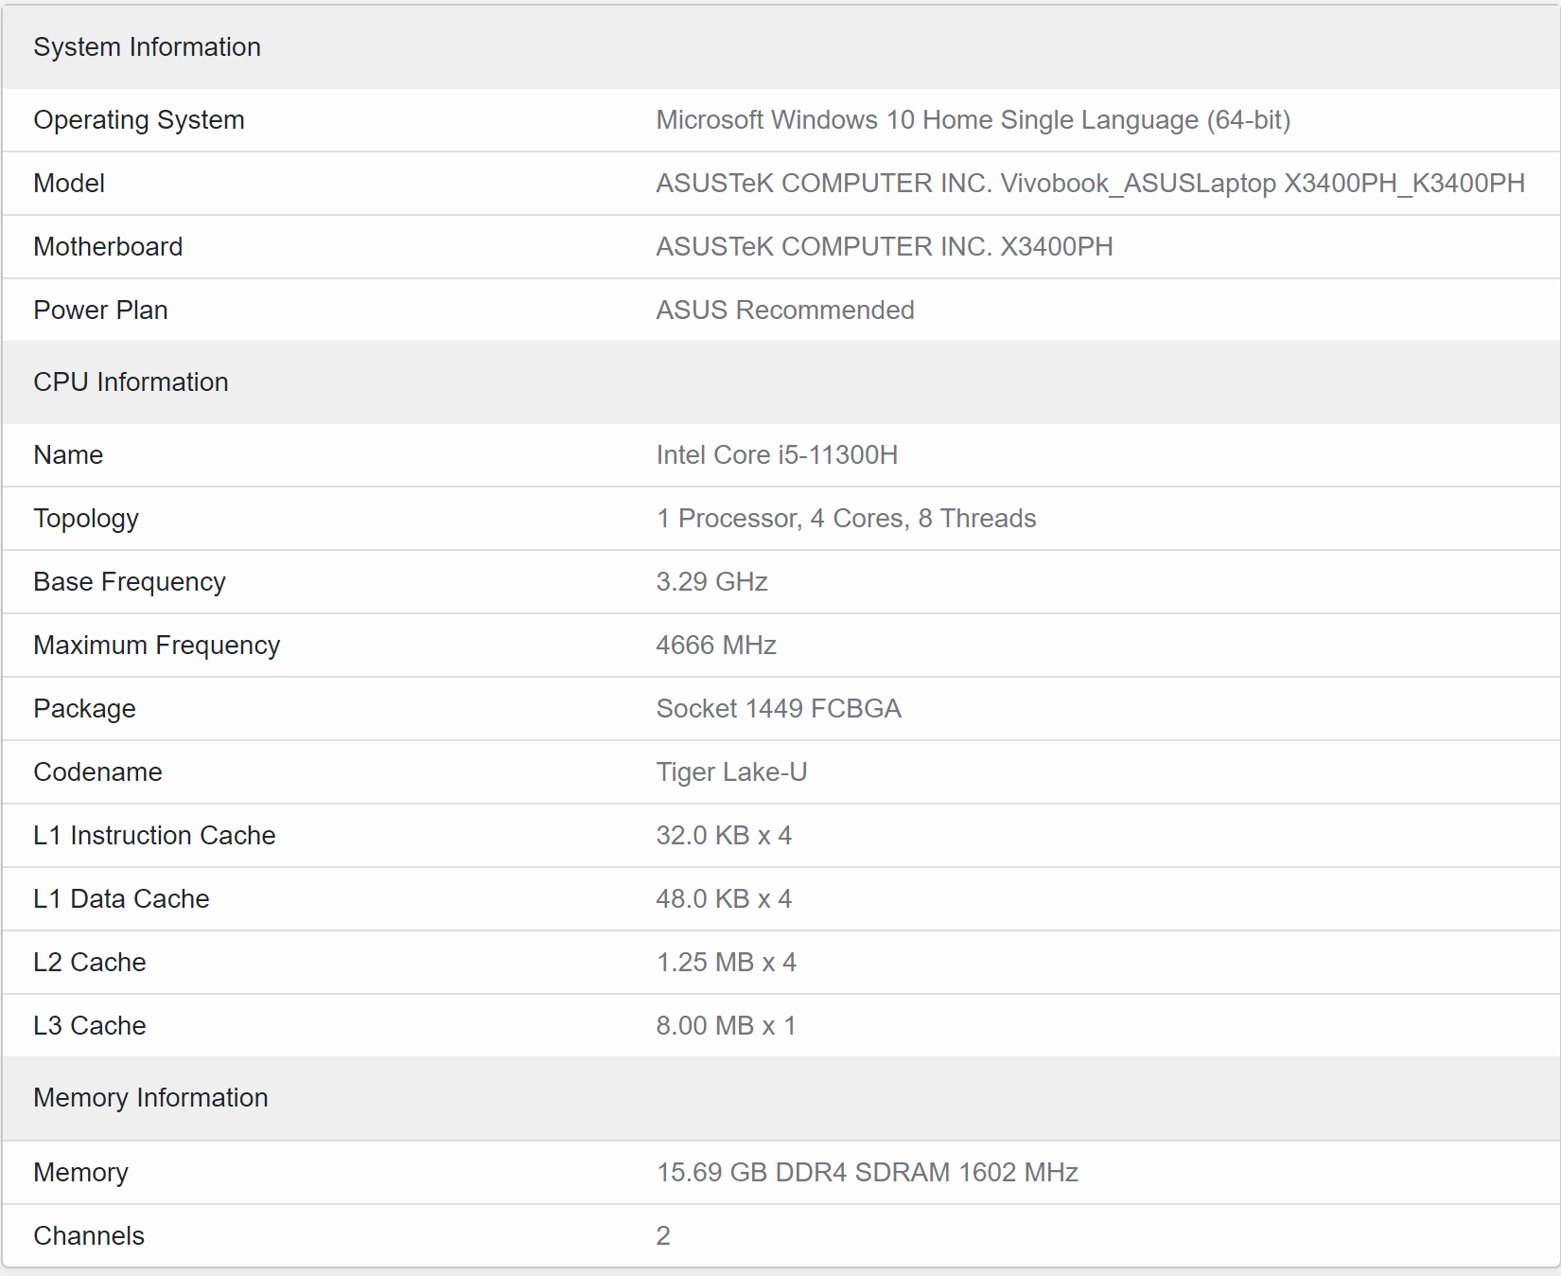1561x1276 pixels.
Task: Click the 'Package' label
Action: (x=85, y=709)
